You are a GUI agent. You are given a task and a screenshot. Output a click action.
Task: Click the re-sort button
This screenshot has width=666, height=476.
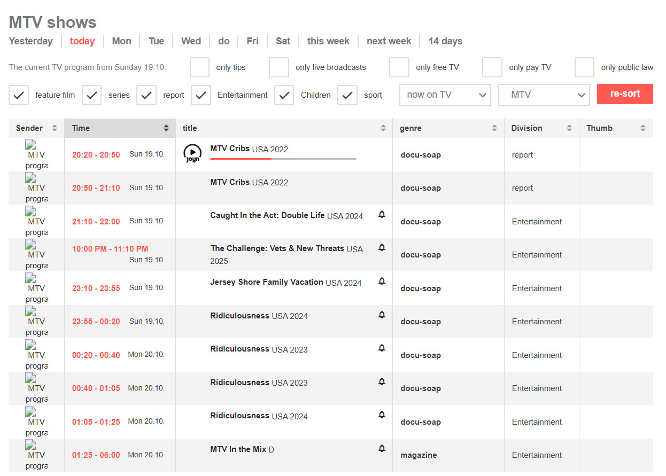[625, 93]
